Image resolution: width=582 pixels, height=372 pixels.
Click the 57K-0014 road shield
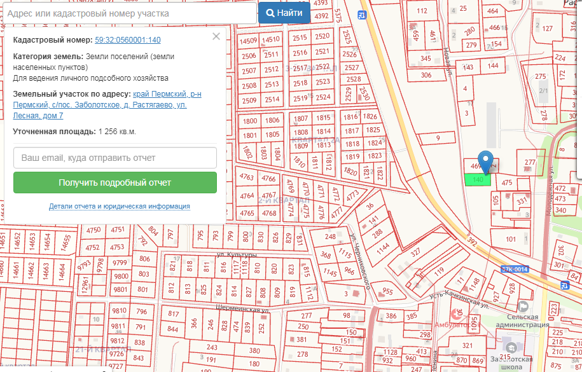click(x=515, y=269)
